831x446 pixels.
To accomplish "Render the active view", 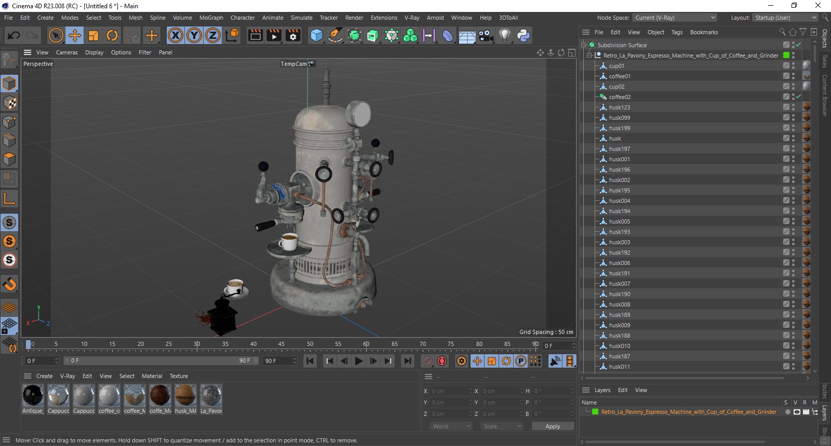I will point(256,35).
